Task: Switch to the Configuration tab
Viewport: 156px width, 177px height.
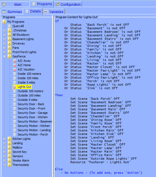Action: click(x=68, y=5)
